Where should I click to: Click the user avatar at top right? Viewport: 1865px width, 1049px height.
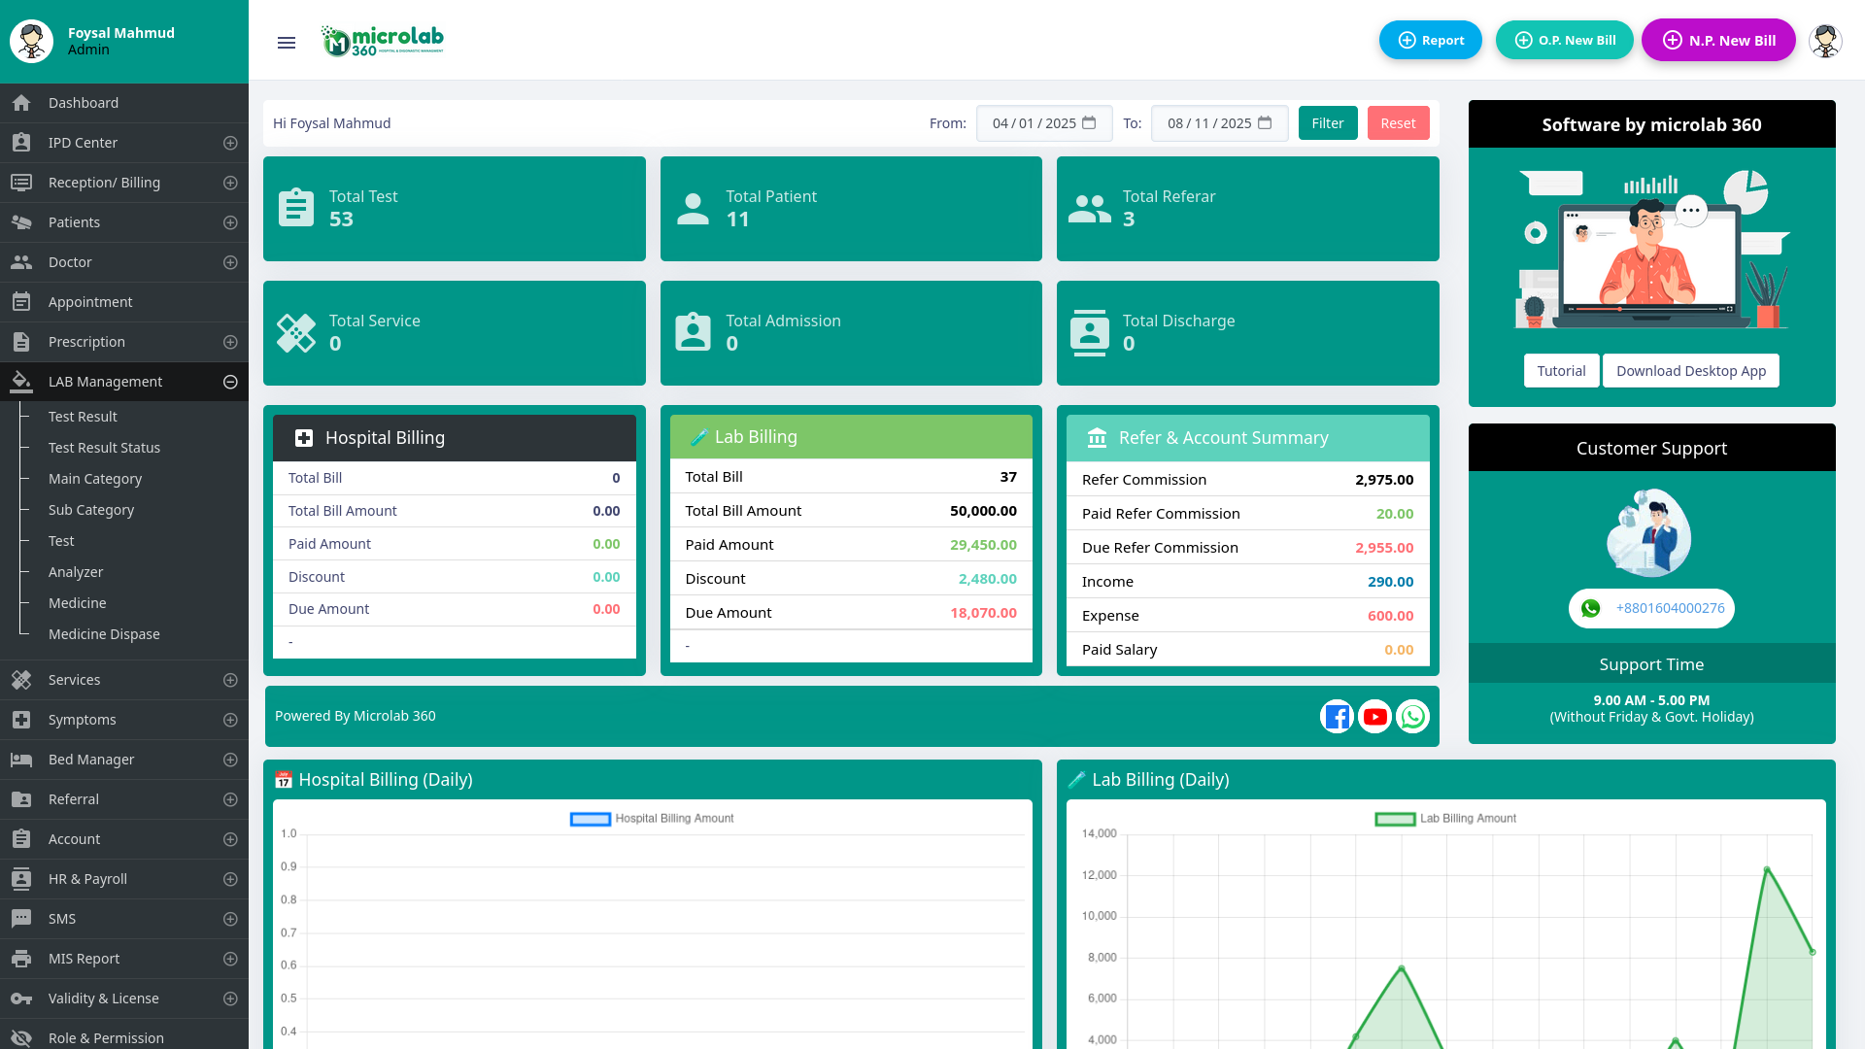pos(1825,41)
